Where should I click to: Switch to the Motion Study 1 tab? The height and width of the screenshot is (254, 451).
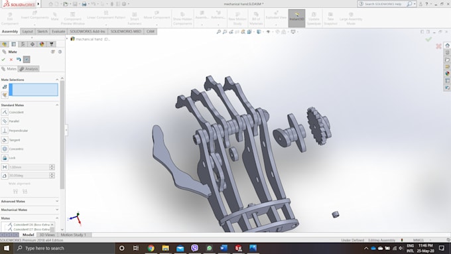coord(74,235)
